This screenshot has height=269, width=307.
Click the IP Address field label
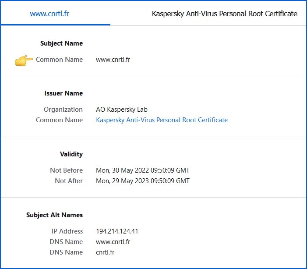click(x=67, y=231)
